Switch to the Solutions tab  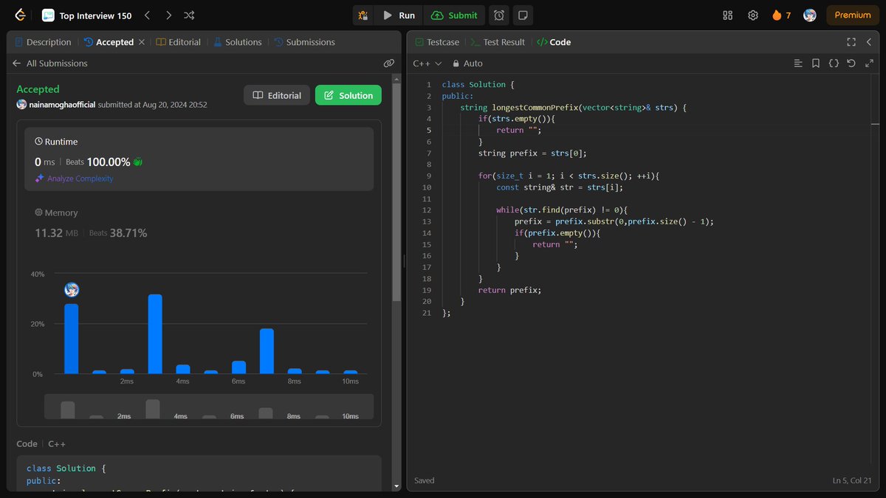(238, 42)
